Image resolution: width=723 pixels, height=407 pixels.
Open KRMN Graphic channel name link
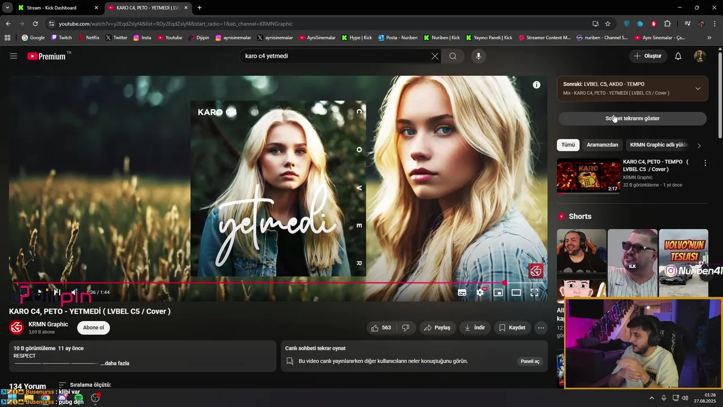click(x=48, y=324)
